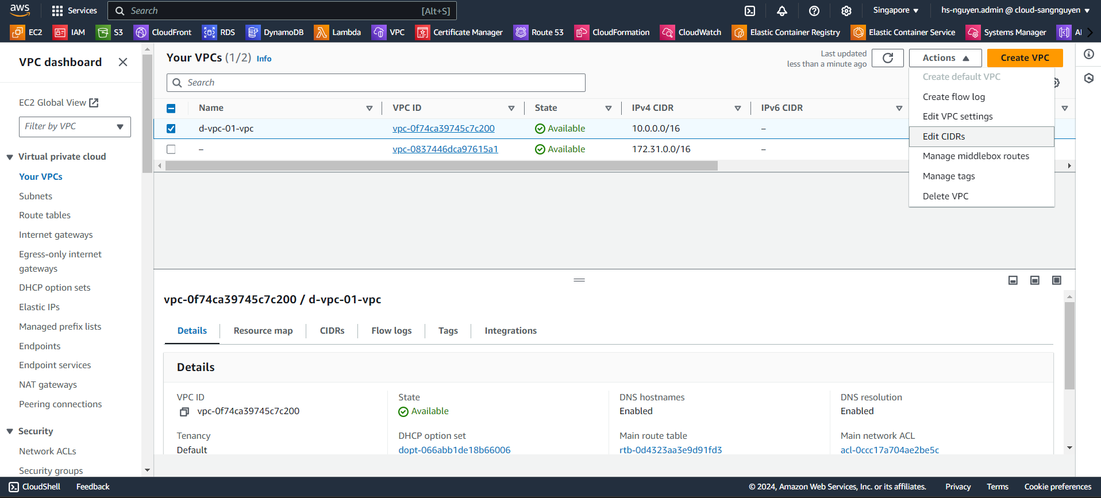Minimize the details split panel
This screenshot has height=498, width=1101.
point(1013,280)
